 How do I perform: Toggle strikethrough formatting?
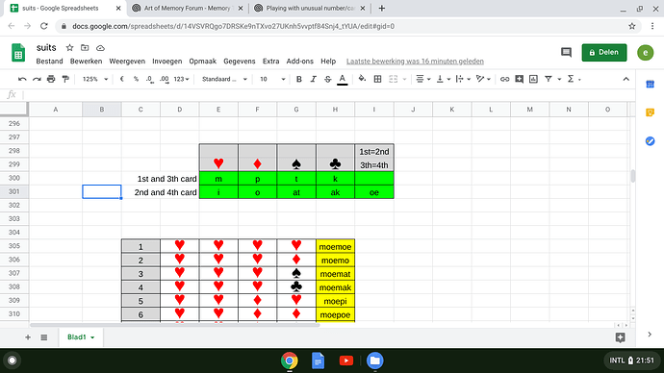[x=327, y=79]
